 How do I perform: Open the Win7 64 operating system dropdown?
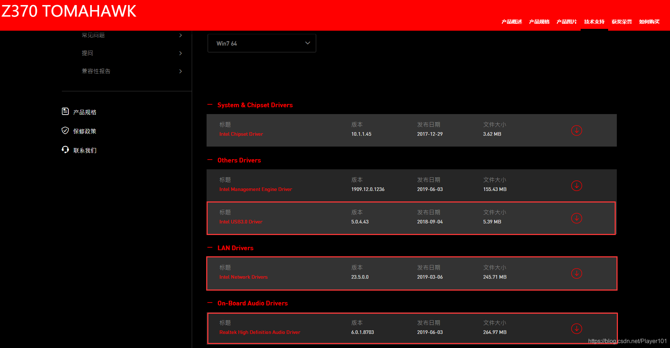click(262, 43)
